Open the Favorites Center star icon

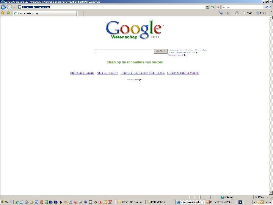(x=3, y=13)
